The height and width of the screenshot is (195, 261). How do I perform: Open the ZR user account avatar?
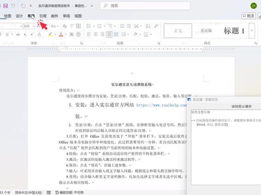[254, 6]
